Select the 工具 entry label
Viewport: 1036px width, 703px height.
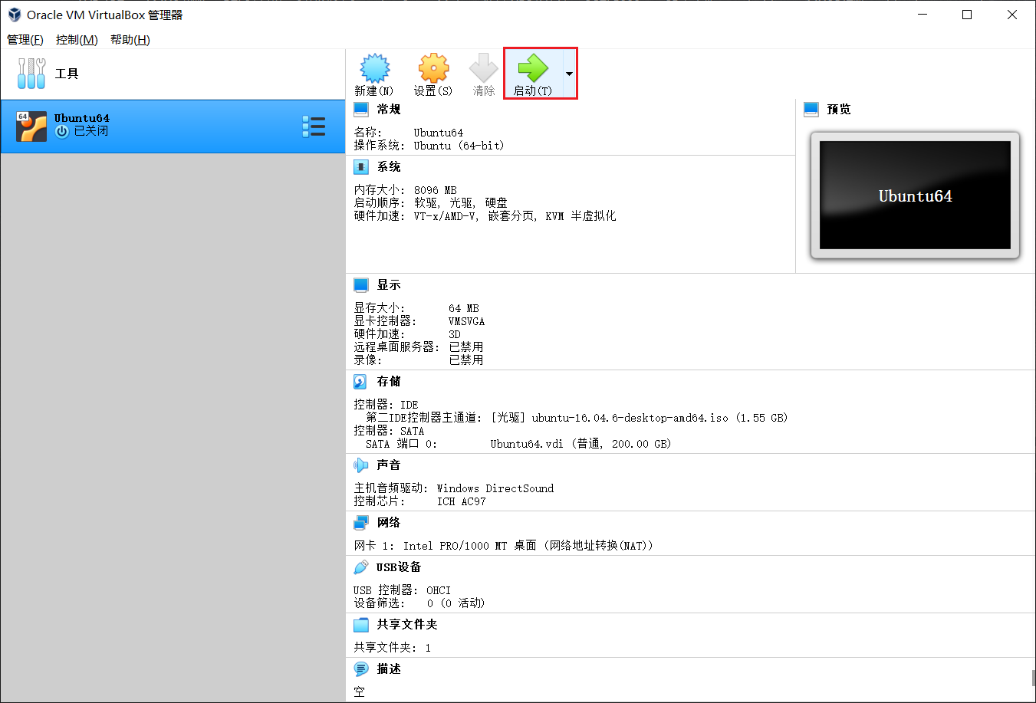click(67, 74)
